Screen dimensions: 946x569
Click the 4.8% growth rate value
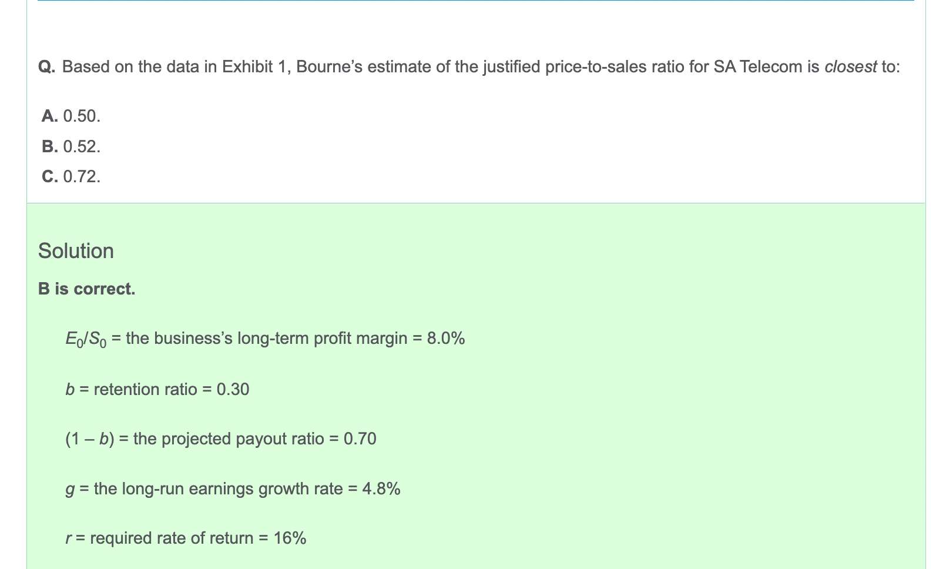[381, 489]
